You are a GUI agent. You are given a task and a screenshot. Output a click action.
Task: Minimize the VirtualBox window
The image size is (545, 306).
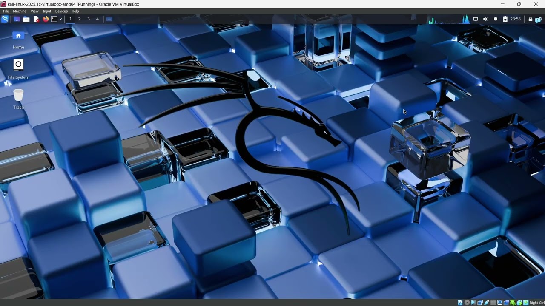(502, 4)
